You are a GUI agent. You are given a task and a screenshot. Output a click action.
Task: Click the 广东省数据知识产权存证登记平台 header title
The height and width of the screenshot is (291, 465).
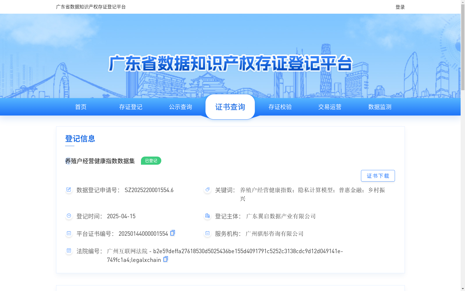(91, 7)
